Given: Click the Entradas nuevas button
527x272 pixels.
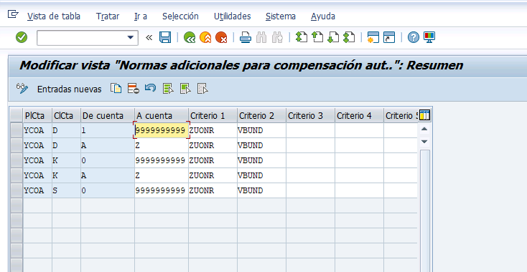Looking at the screenshot, I should (69, 89).
